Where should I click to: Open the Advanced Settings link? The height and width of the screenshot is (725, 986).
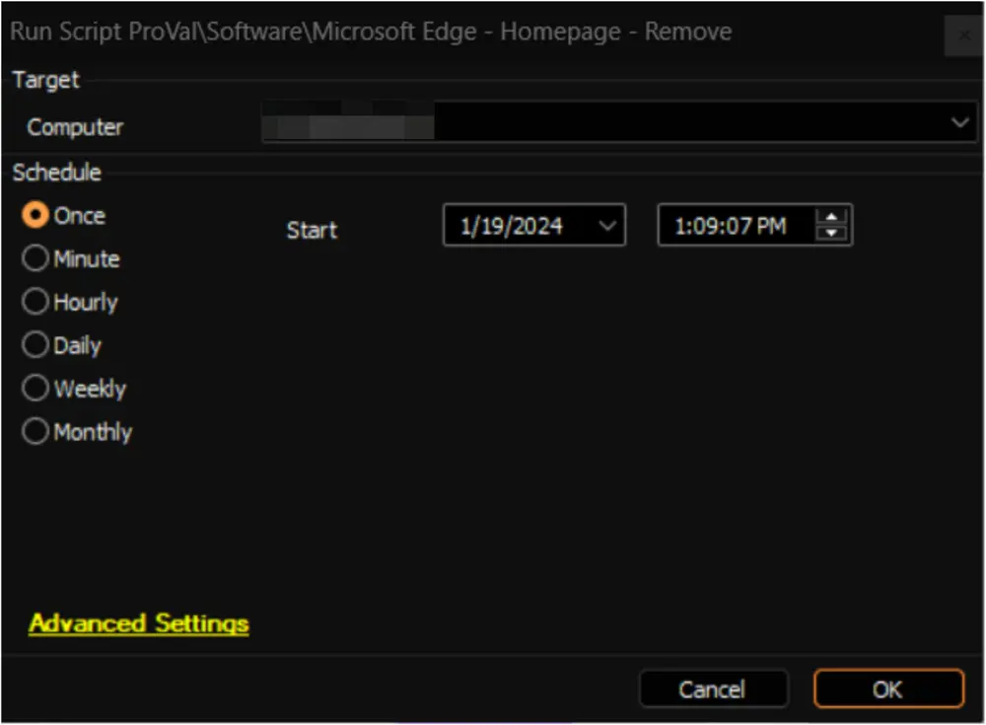pos(139,623)
